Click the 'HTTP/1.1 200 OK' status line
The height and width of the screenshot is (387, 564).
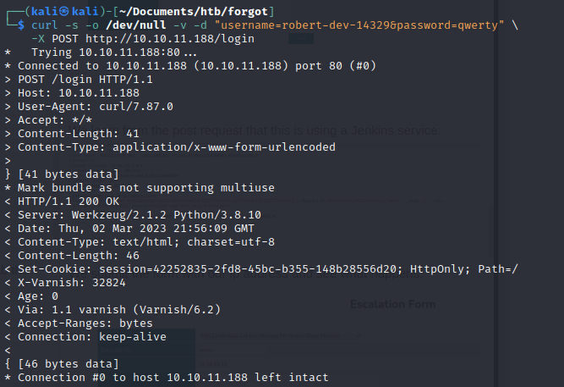68,201
